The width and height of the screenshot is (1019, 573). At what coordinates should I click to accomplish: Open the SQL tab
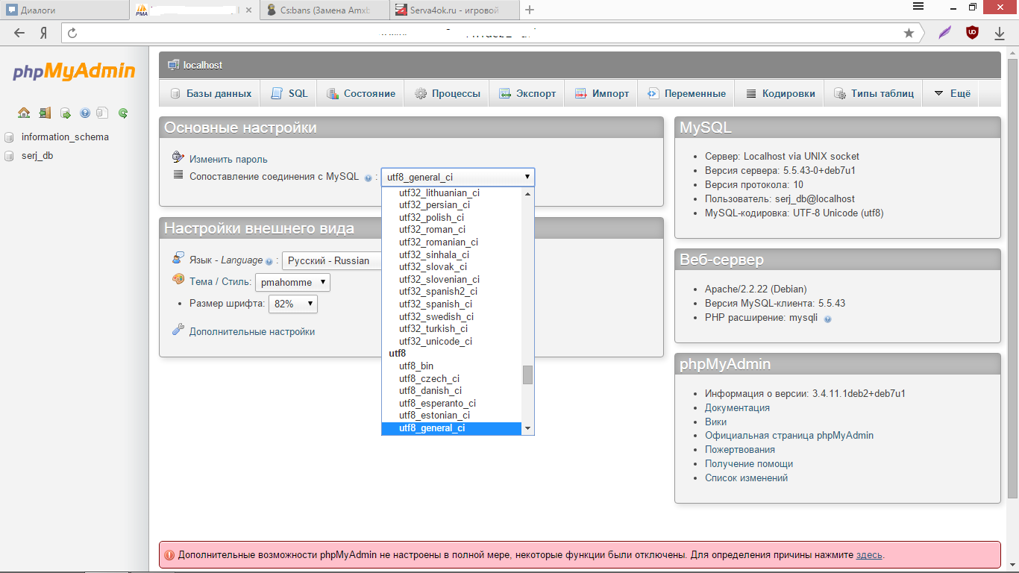289,93
